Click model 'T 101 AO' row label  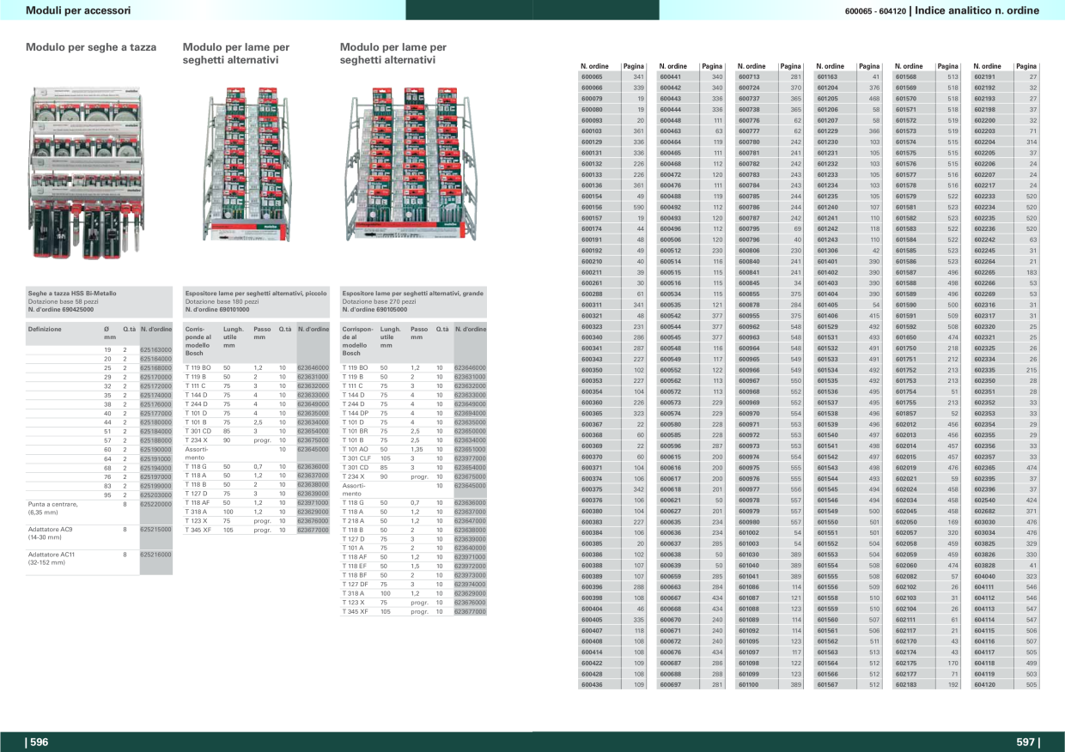pyautogui.click(x=356, y=449)
